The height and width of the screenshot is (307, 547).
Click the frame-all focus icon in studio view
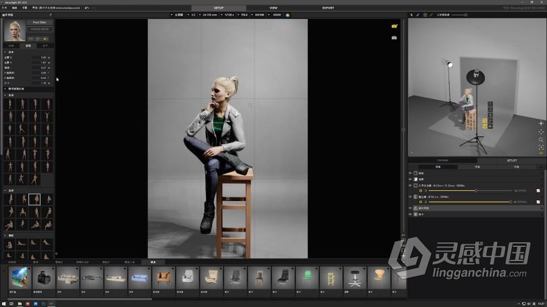pos(541,147)
